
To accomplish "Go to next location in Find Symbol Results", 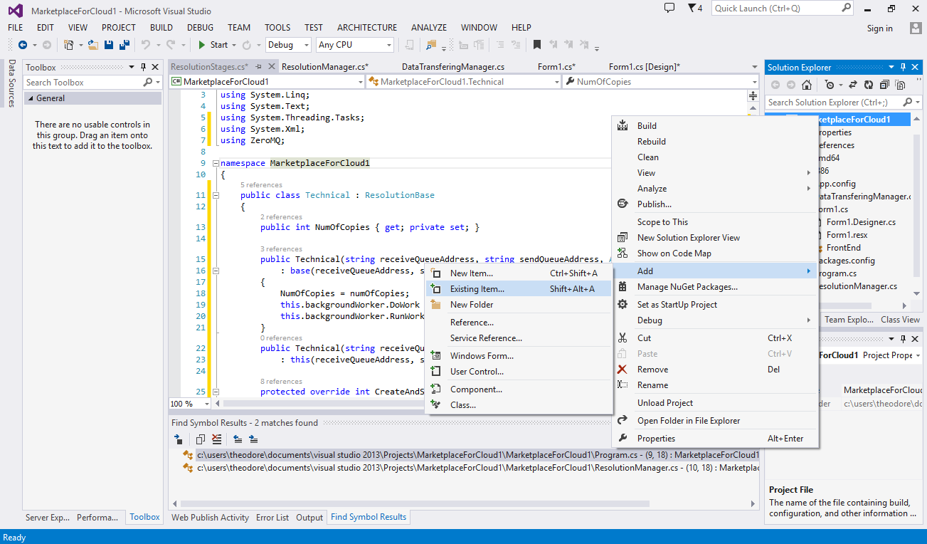I will pyautogui.click(x=253, y=439).
